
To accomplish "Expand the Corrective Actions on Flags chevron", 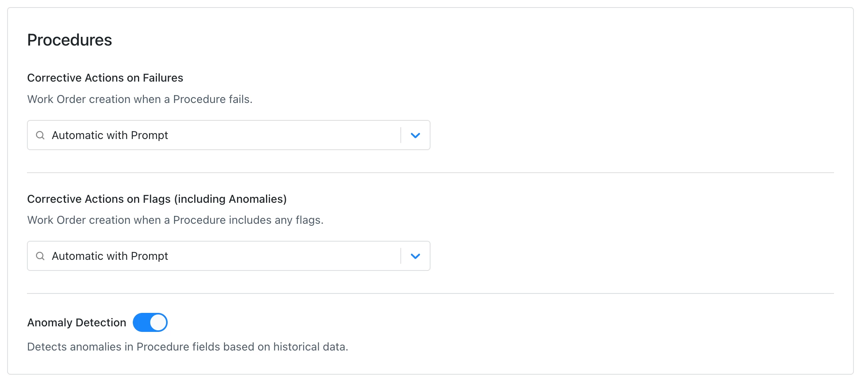I will coord(415,256).
